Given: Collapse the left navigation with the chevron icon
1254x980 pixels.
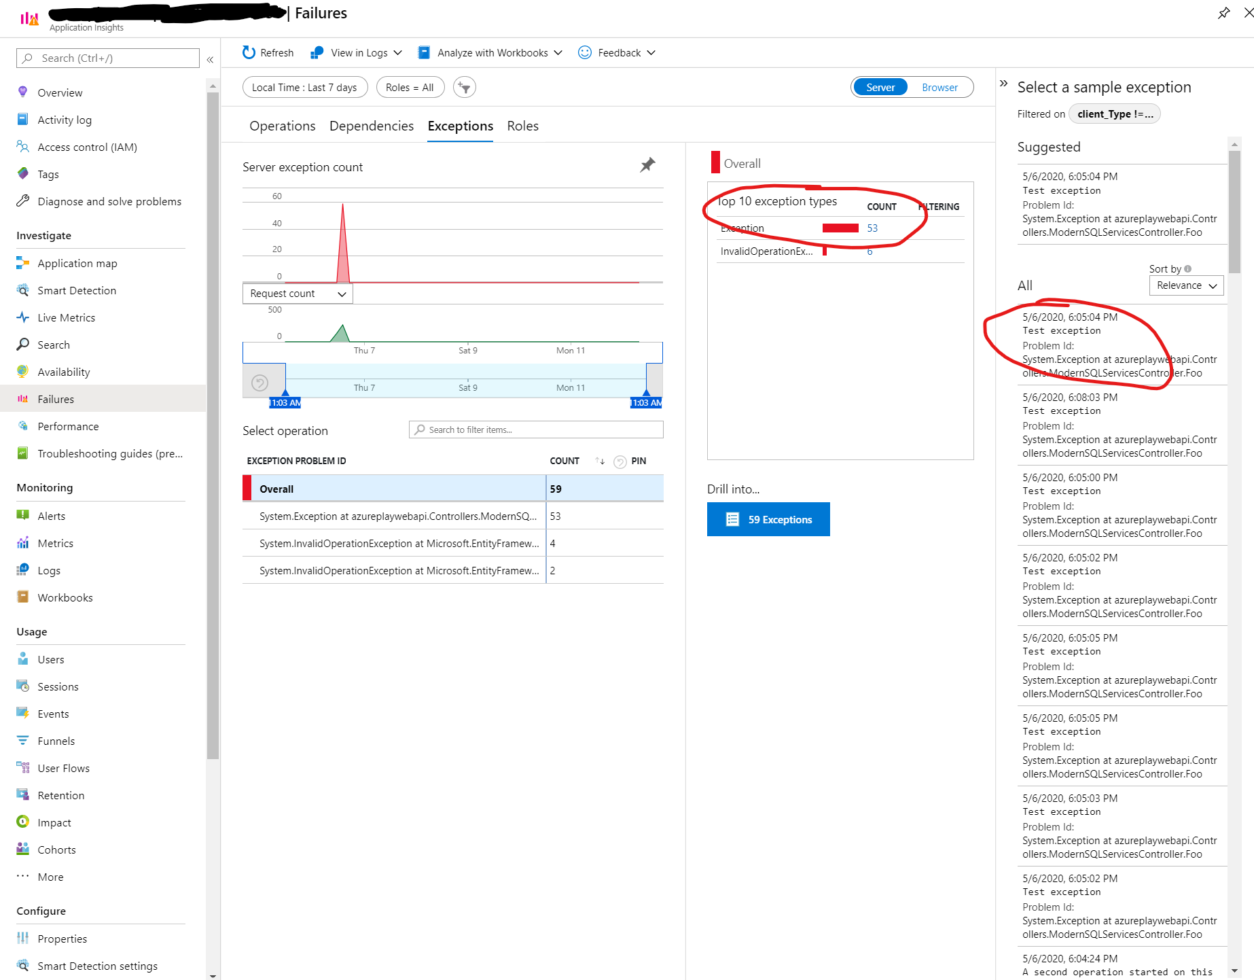Looking at the screenshot, I should coord(211,59).
